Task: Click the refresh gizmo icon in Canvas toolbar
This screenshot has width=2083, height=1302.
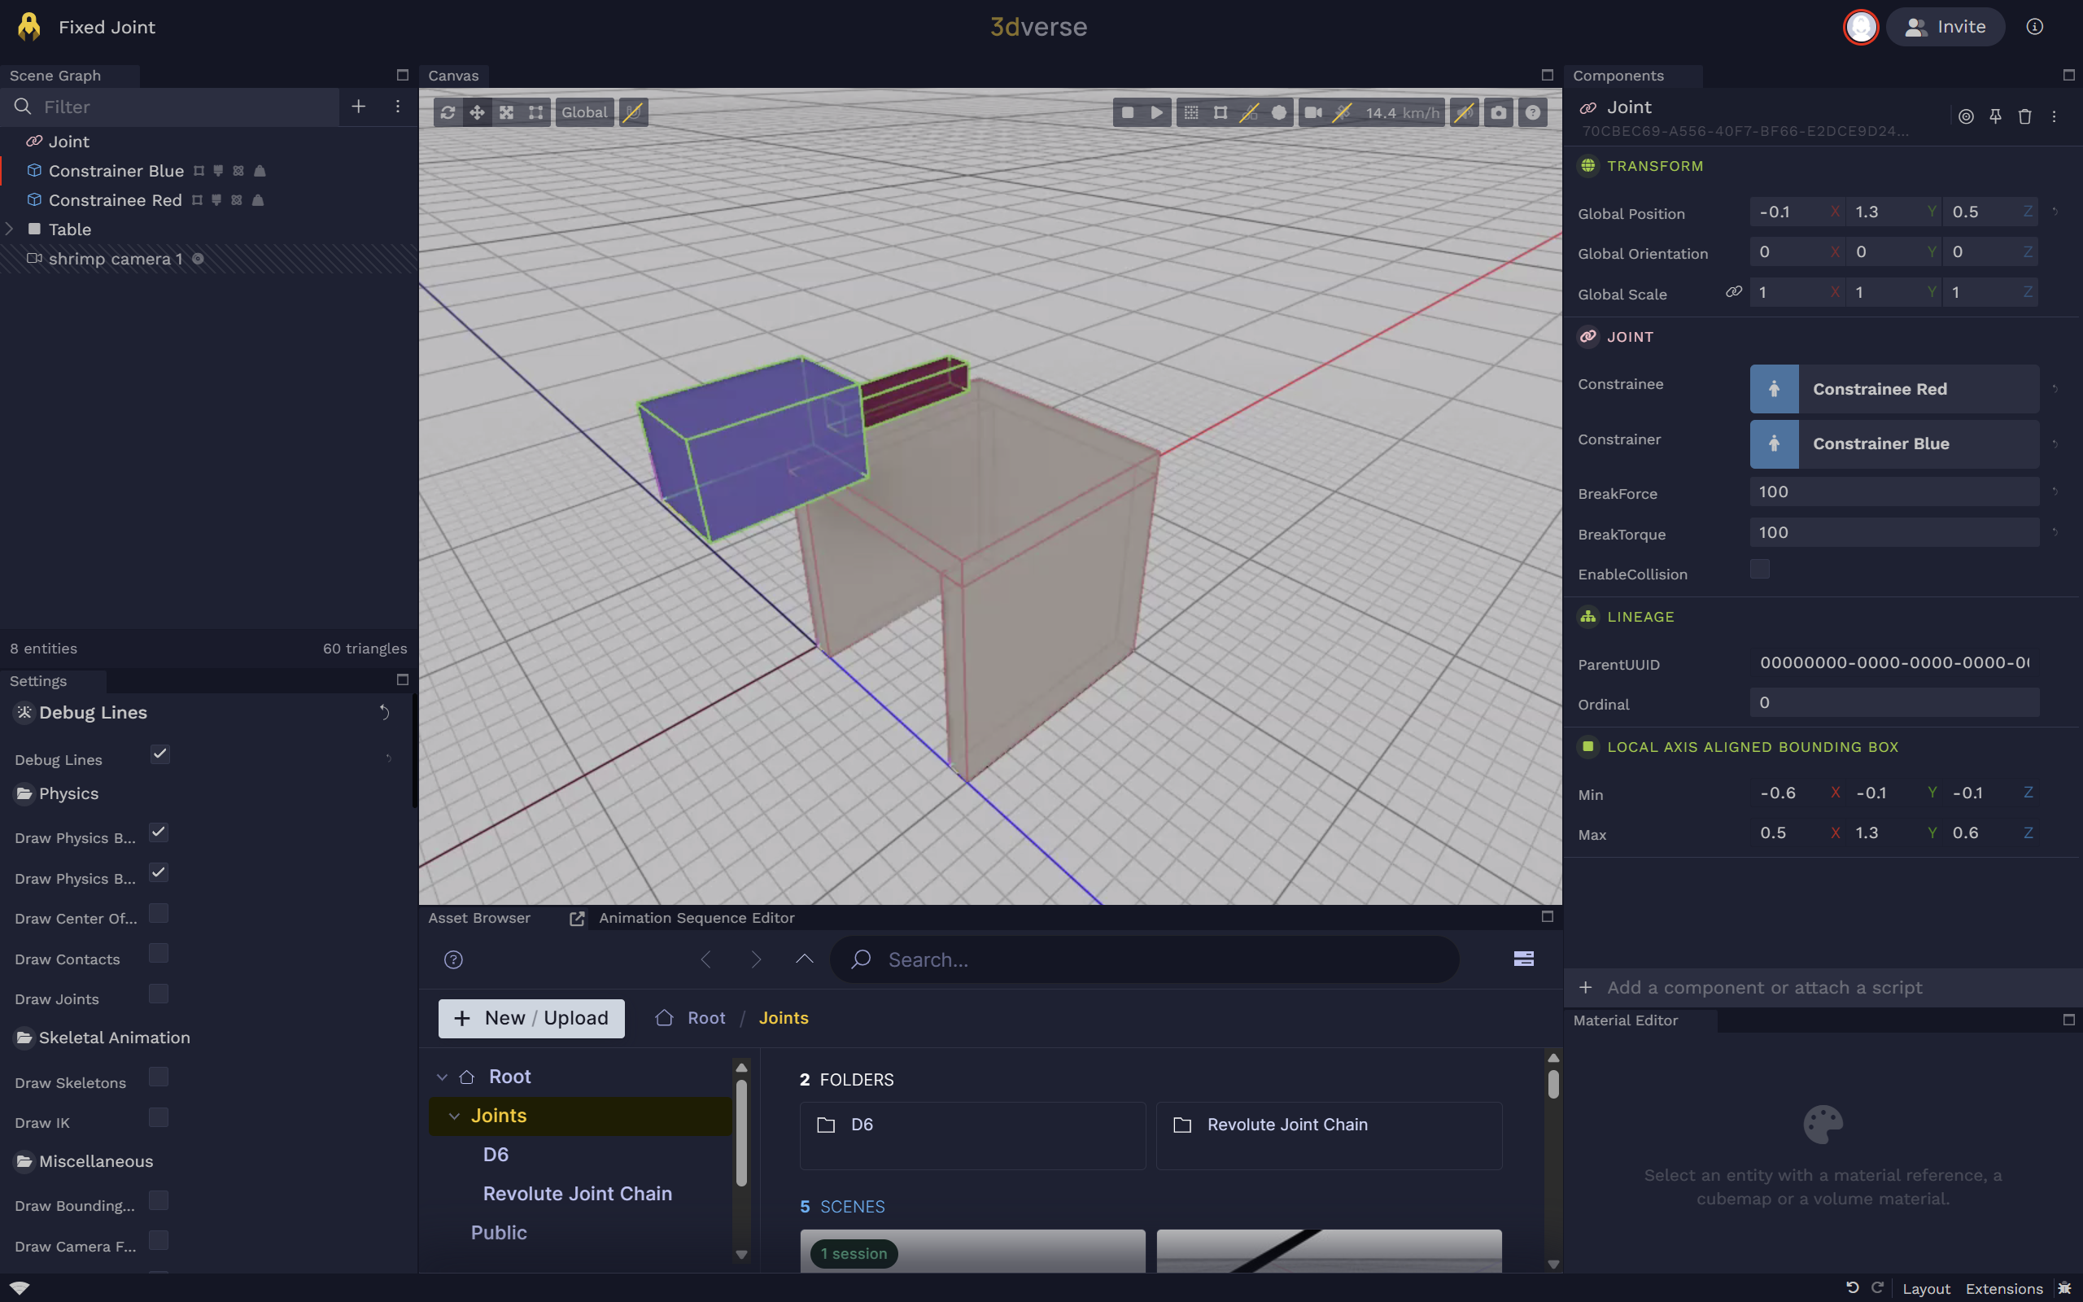Action: pos(448,112)
